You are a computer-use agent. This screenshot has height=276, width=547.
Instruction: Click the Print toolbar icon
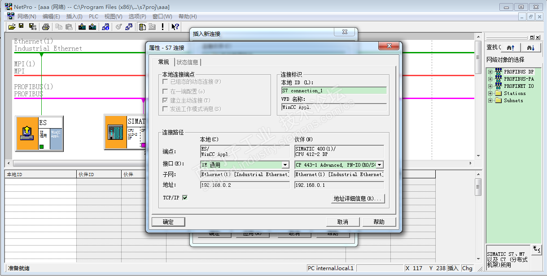pos(45,27)
